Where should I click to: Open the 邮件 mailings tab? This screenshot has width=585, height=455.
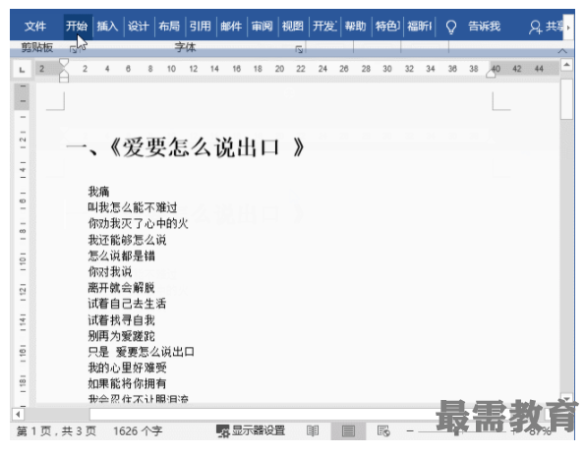click(231, 27)
